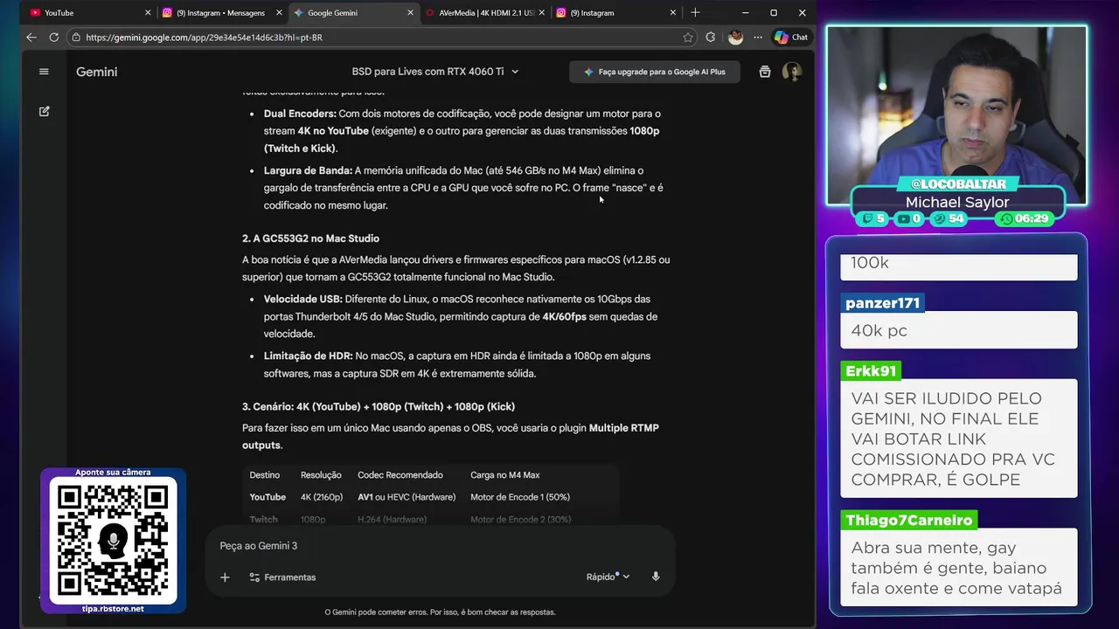This screenshot has width=1119, height=629.
Task: Click the Erkk91 username in stream chat
Action: click(x=872, y=370)
